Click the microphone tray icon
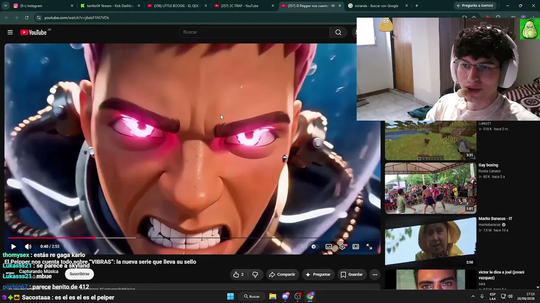The image size is (540, 303). tap(482, 296)
